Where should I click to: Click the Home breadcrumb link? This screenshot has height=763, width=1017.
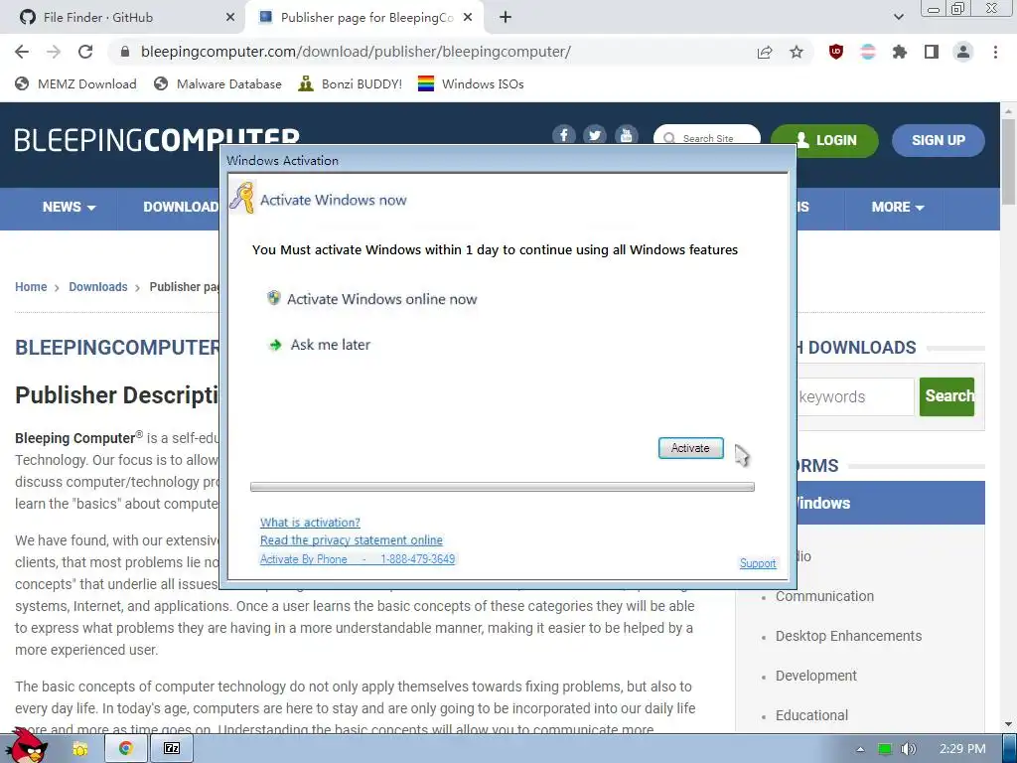31,287
